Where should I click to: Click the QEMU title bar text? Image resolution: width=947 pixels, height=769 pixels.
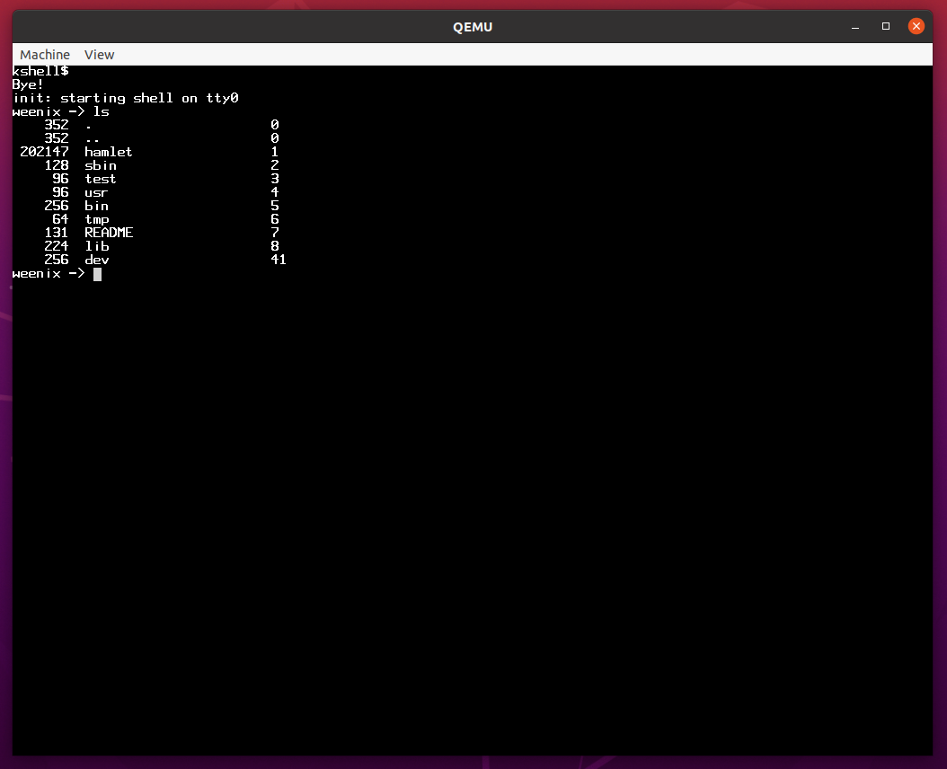473,27
